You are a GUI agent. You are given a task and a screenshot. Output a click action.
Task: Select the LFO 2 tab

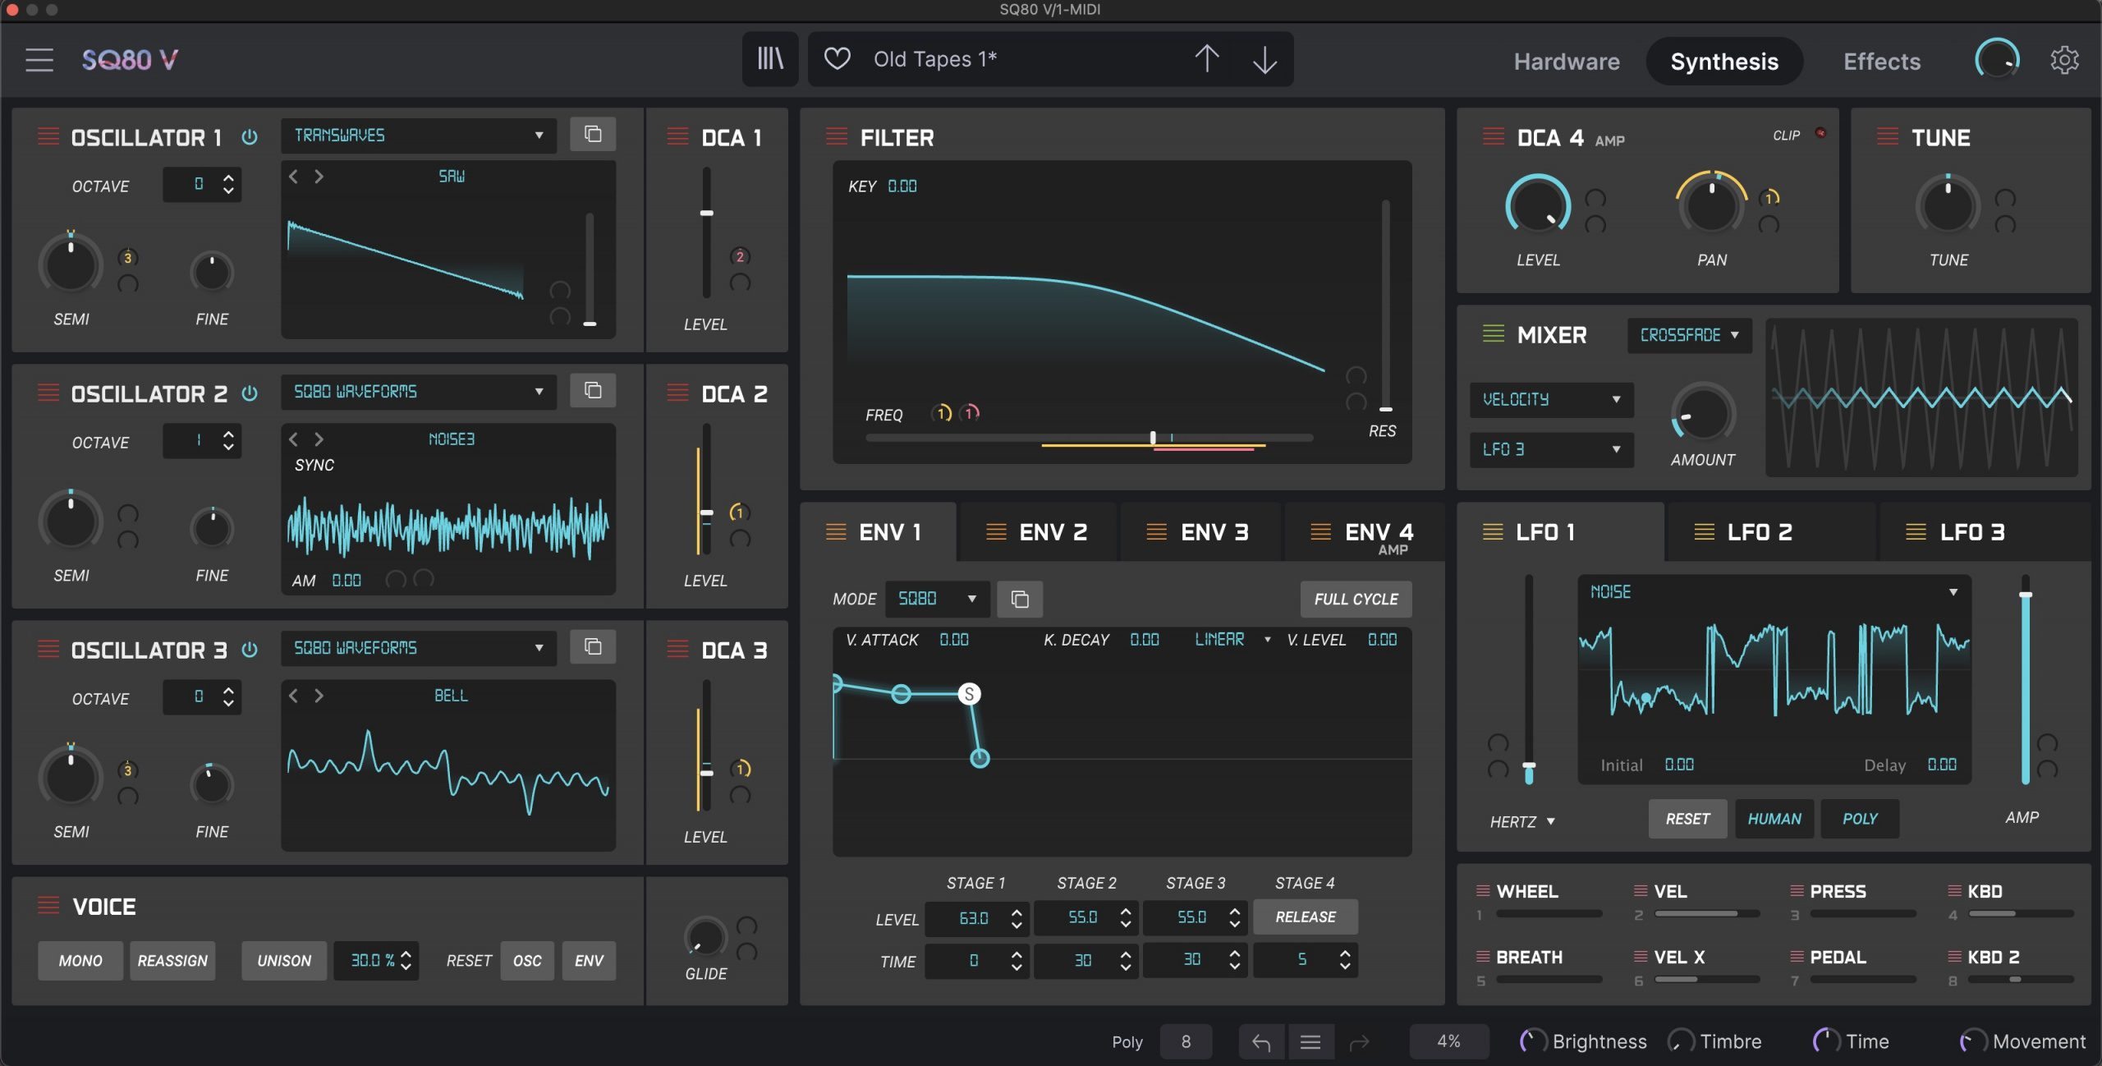(1771, 532)
